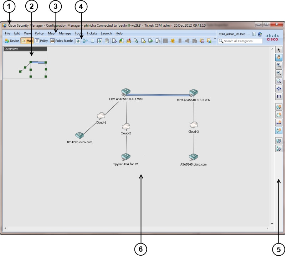292x256 pixels.
Task: Select the zoom-to-rectangle tool
Action: click(x=278, y=81)
